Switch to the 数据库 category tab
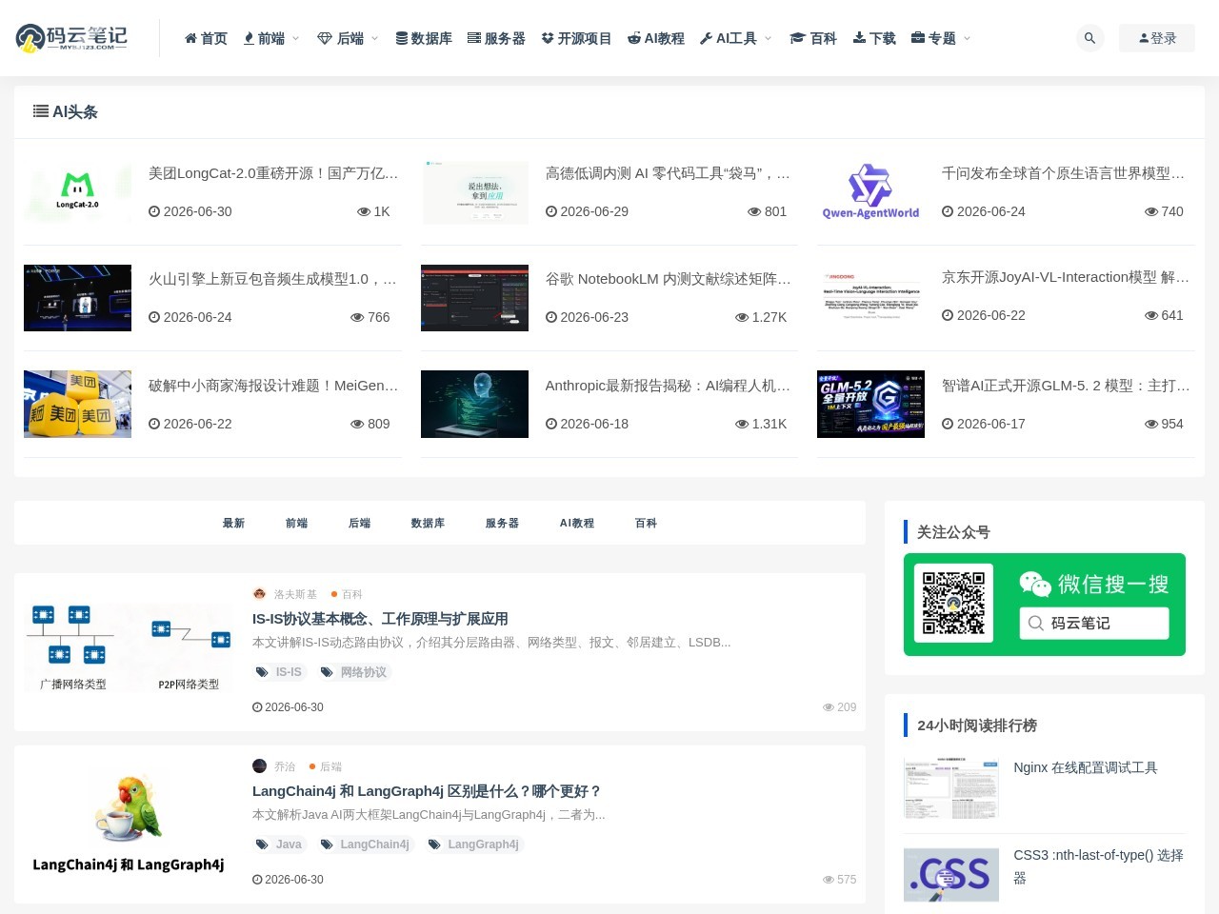 [x=428, y=523]
